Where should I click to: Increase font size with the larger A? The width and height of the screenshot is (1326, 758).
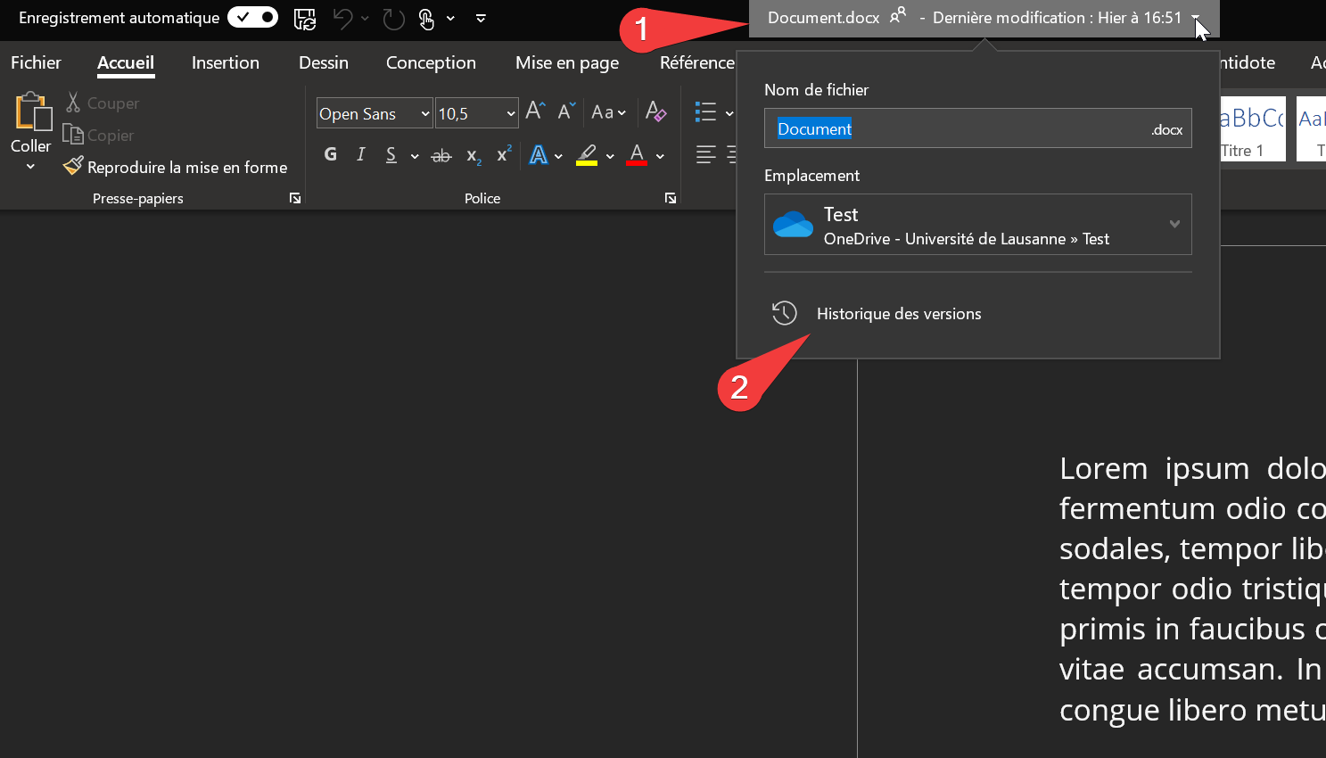[535, 111]
